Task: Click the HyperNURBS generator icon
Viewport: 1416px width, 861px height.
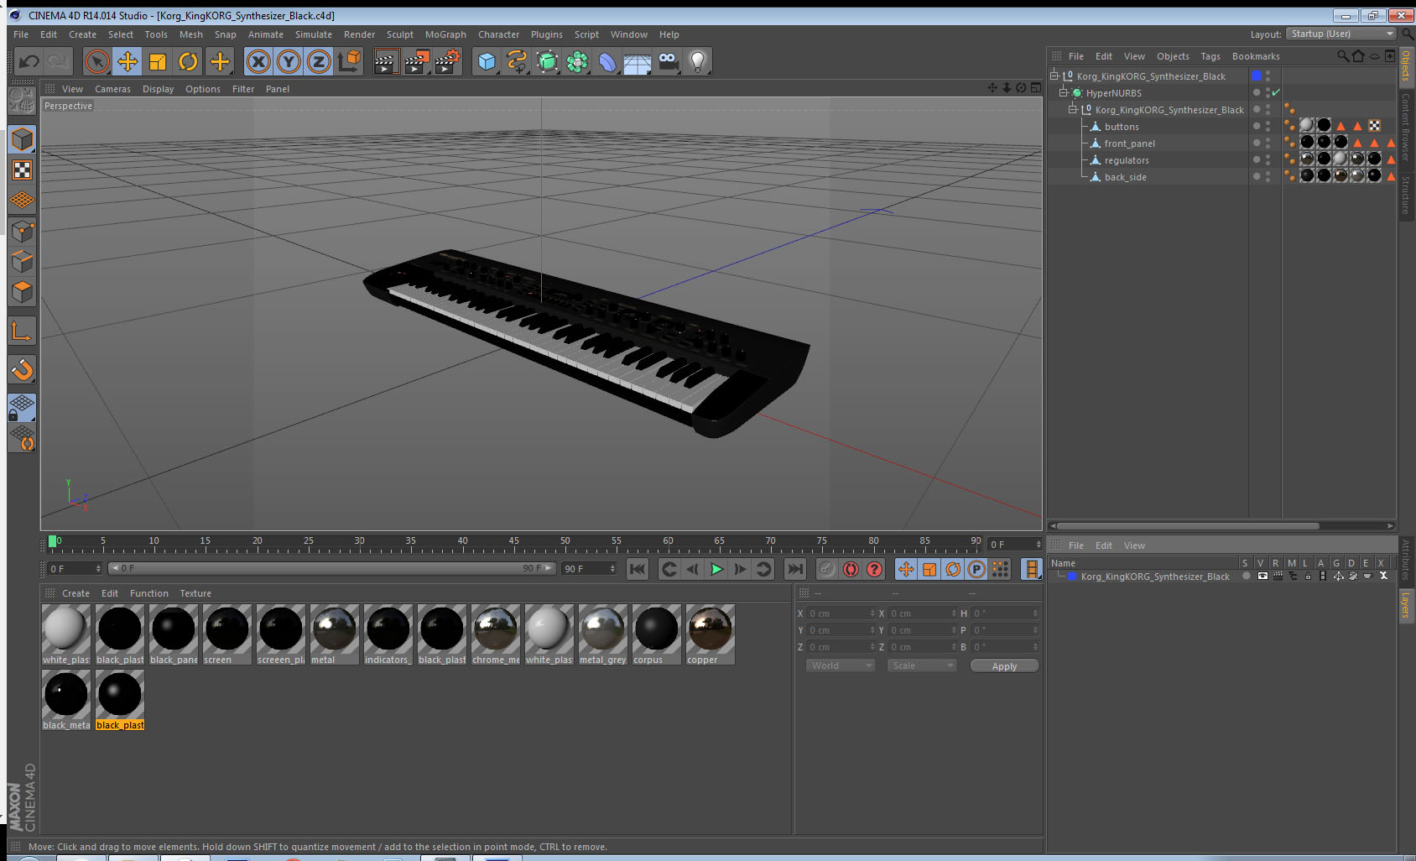Action: [x=547, y=61]
